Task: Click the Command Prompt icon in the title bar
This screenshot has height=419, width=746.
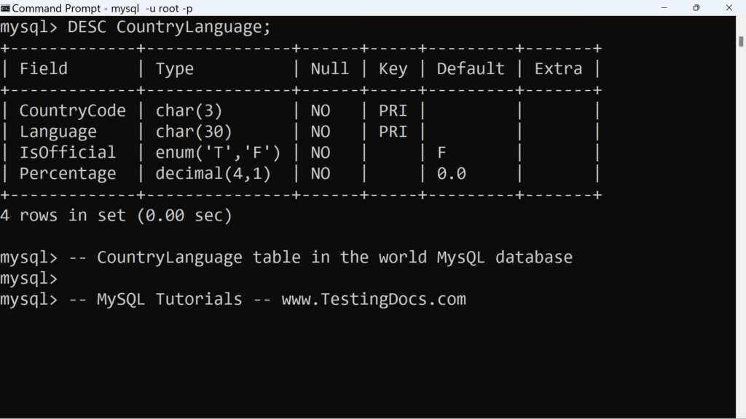Action: [7, 8]
